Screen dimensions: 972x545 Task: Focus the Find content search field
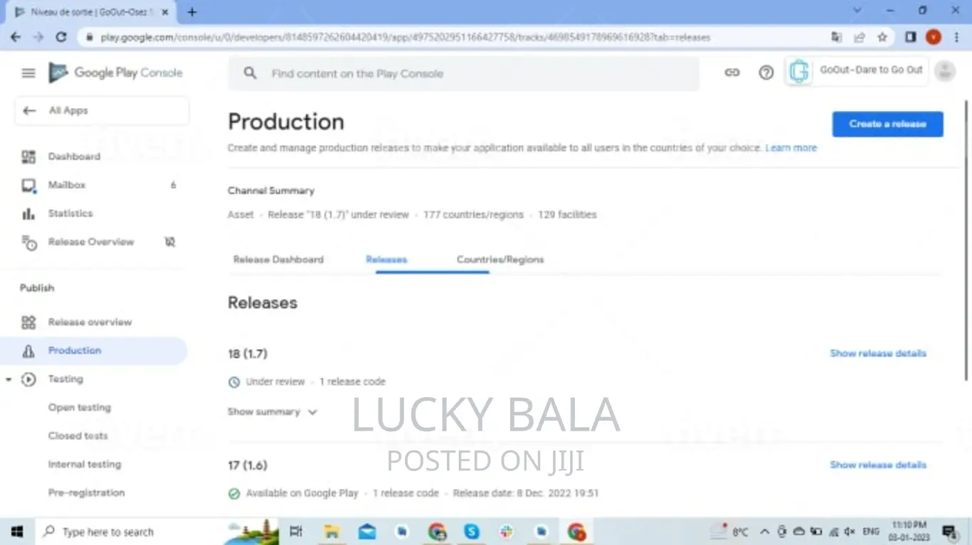pos(463,73)
